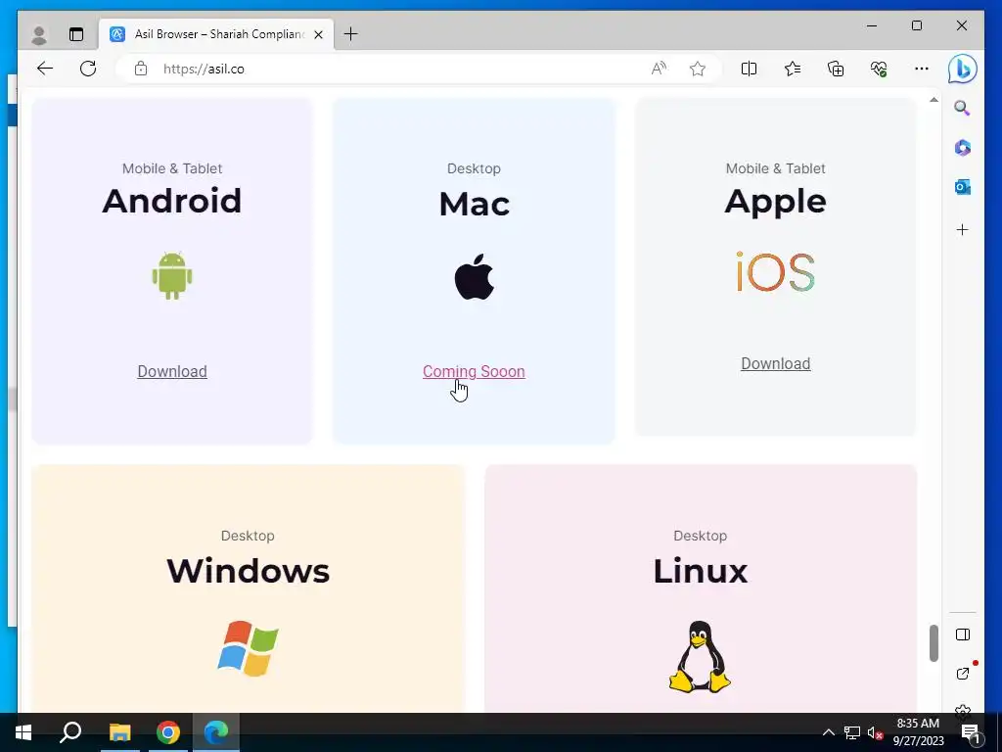Click the muted speaker tray icon

(876, 732)
